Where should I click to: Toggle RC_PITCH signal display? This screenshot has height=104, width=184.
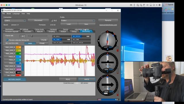[81, 36]
